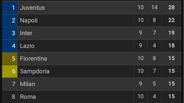Image resolution: width=184 pixels, height=103 pixels.
Task: Click the blue rank 1 badge
Action: coord(10,8)
